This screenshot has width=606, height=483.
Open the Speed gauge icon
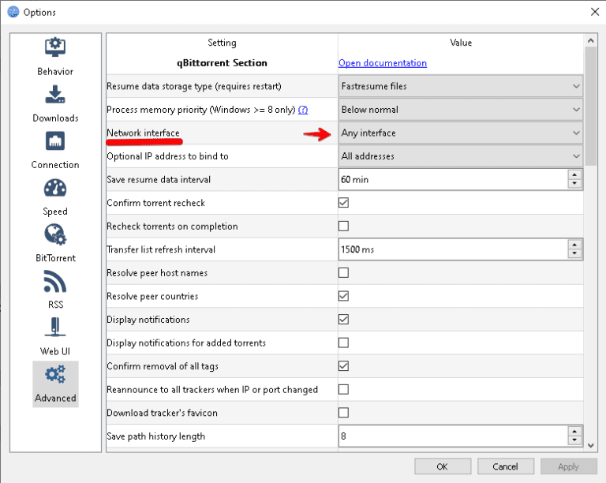tap(55, 188)
